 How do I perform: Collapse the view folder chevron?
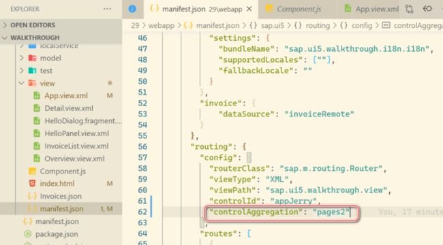tap(22, 83)
